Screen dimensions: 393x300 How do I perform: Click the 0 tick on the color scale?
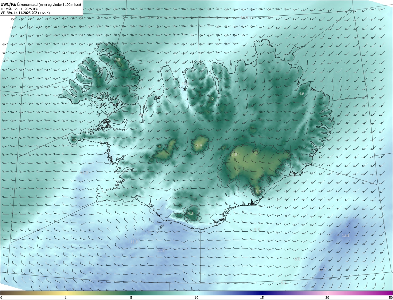coord(1,298)
